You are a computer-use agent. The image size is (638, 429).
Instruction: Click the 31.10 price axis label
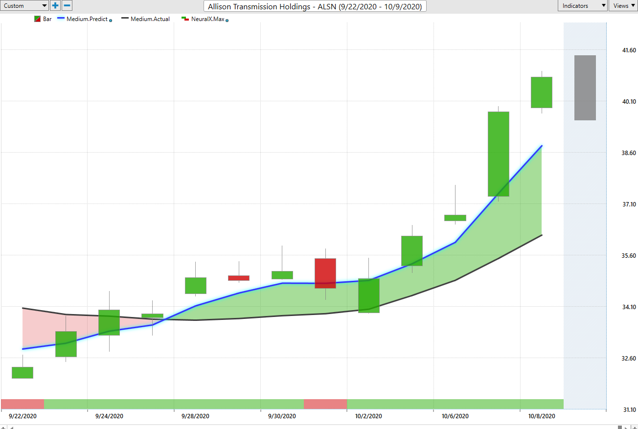click(628, 410)
